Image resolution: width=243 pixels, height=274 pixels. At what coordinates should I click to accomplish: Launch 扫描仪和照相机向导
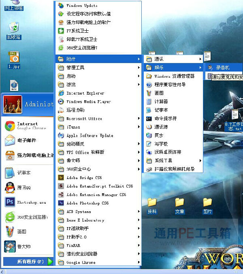(173, 169)
